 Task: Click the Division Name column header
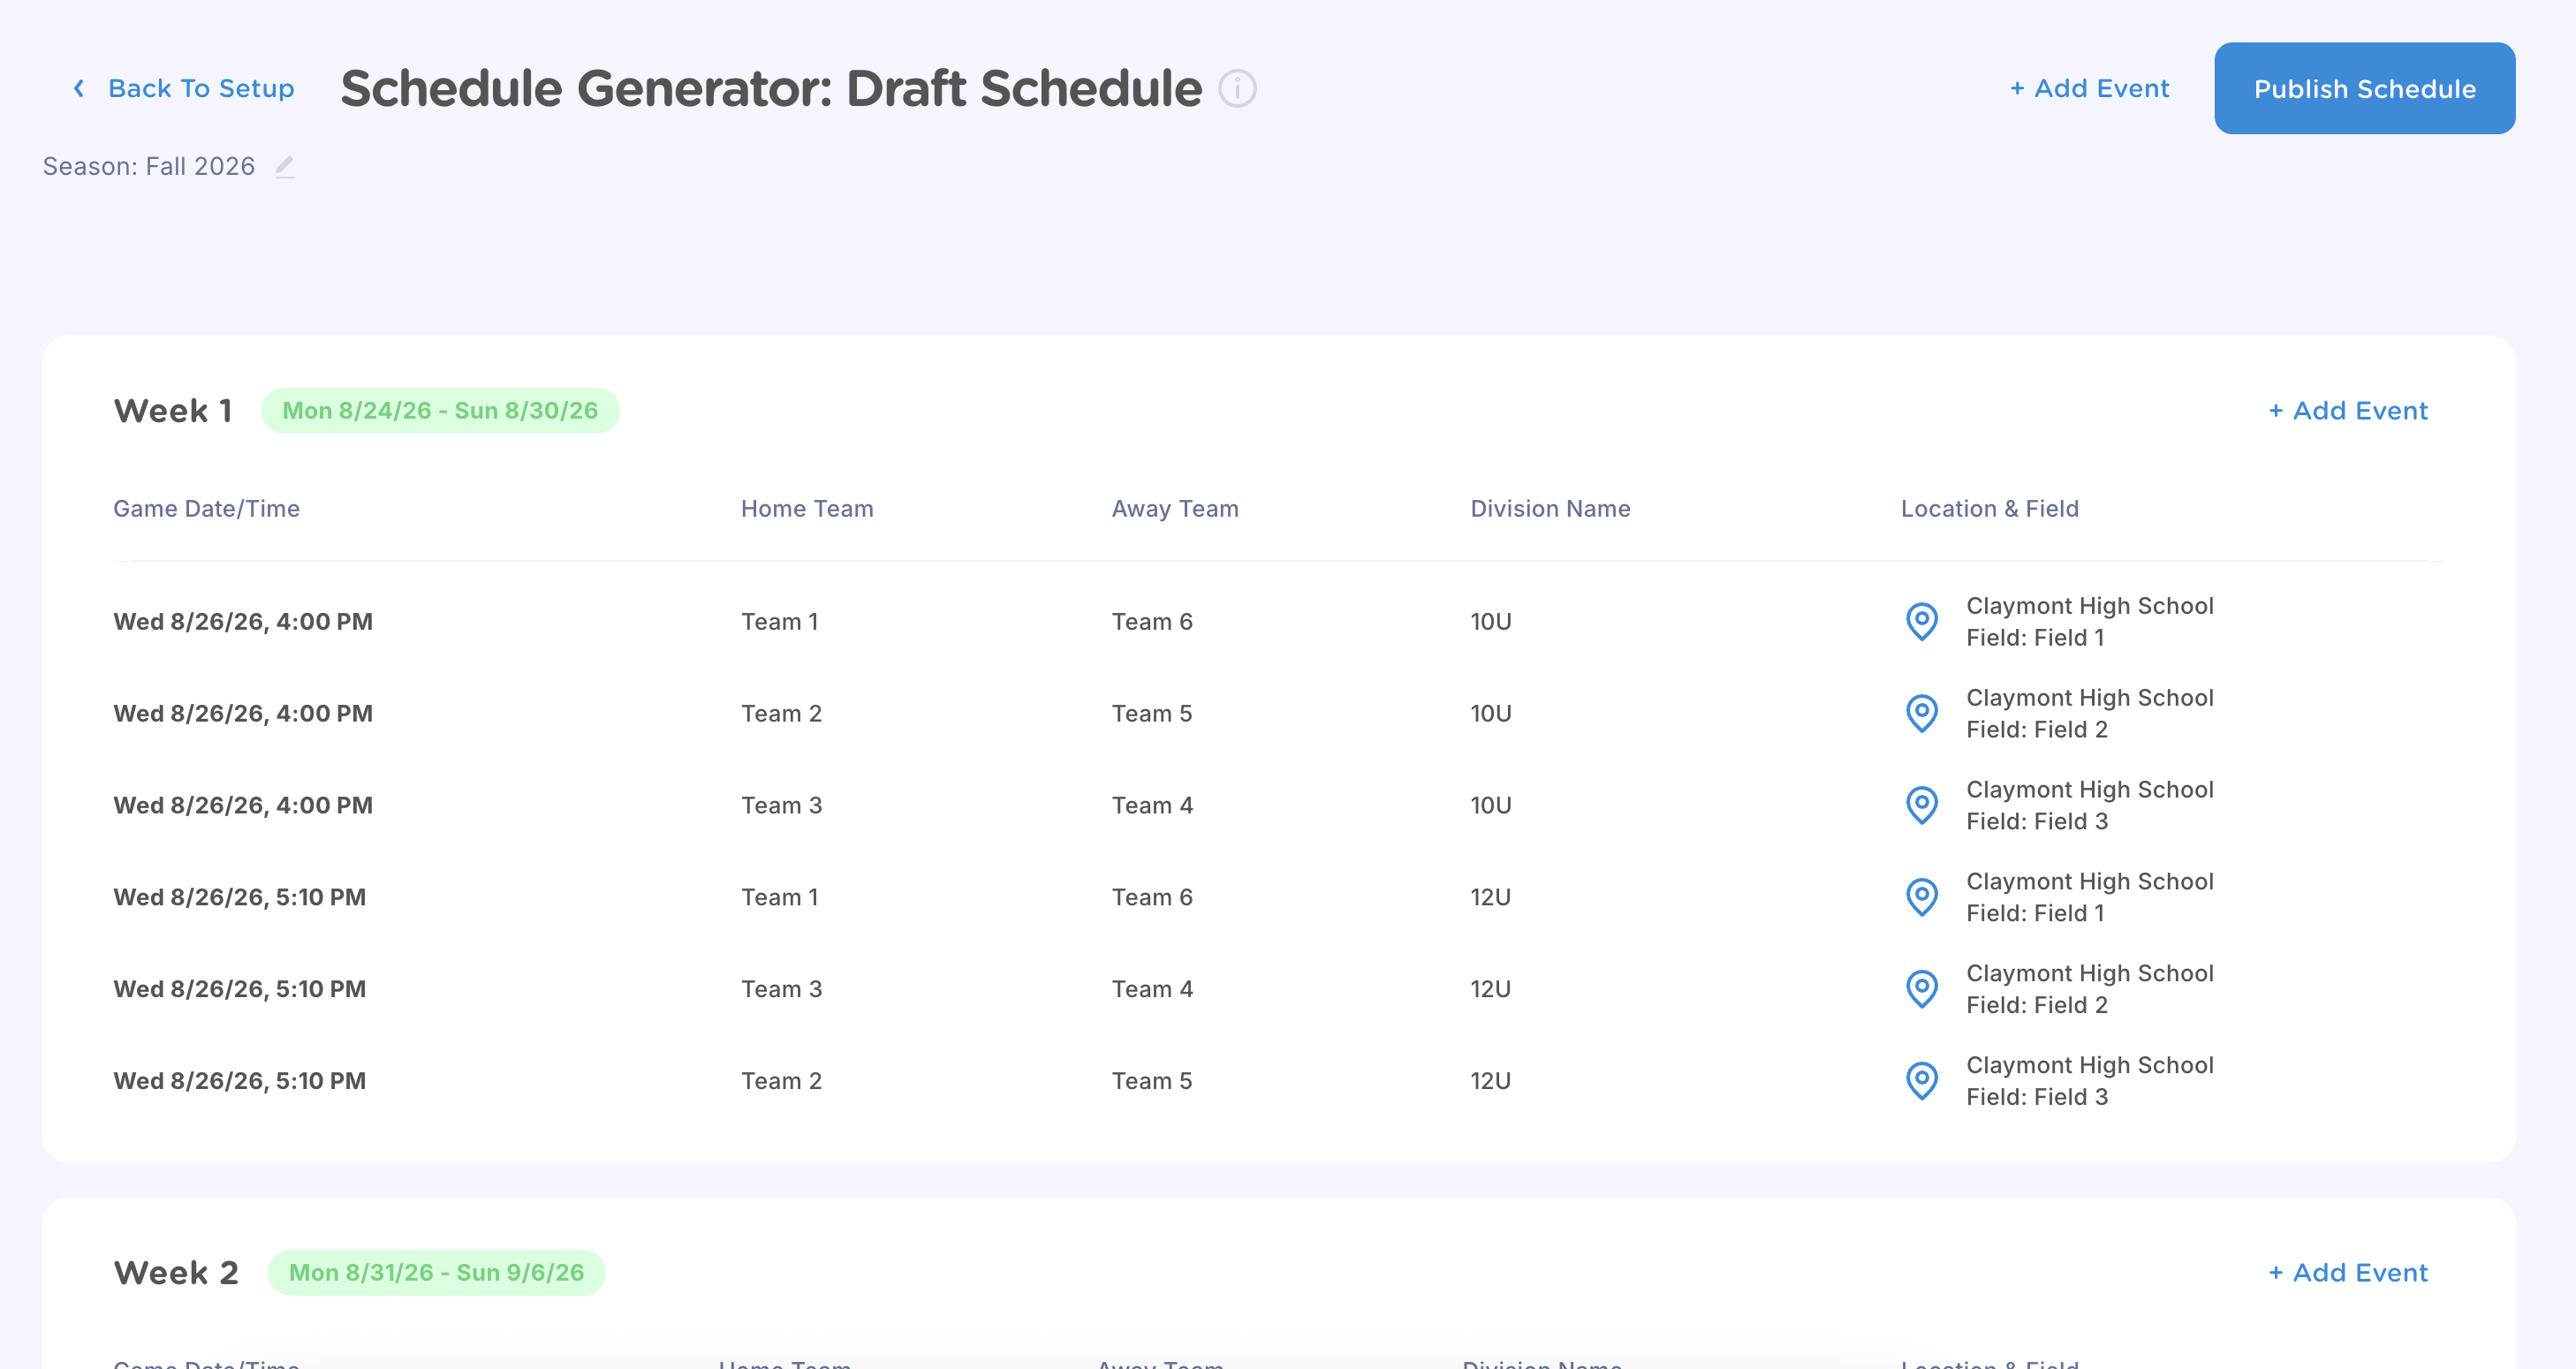1550,509
